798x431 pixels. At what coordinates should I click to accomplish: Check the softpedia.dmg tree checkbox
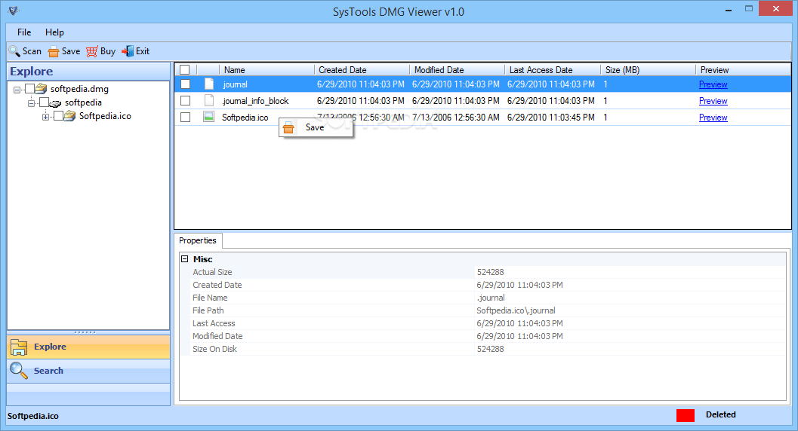tap(30, 89)
